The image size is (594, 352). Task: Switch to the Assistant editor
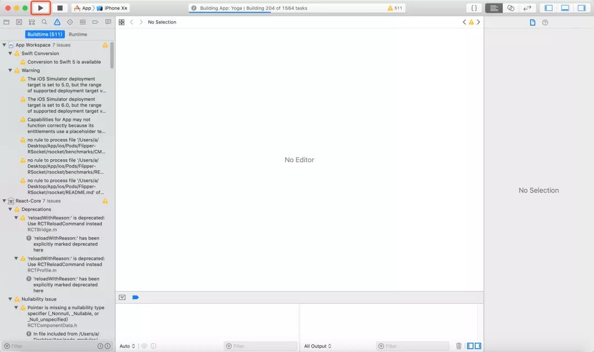pos(510,8)
